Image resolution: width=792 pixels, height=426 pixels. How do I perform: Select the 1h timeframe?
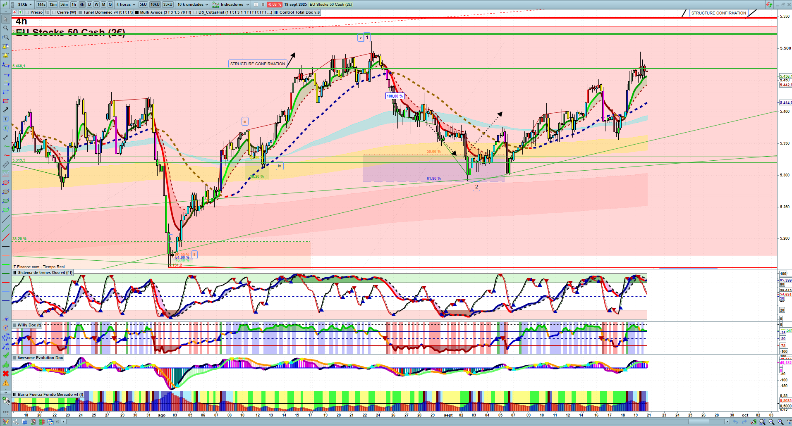(x=74, y=5)
